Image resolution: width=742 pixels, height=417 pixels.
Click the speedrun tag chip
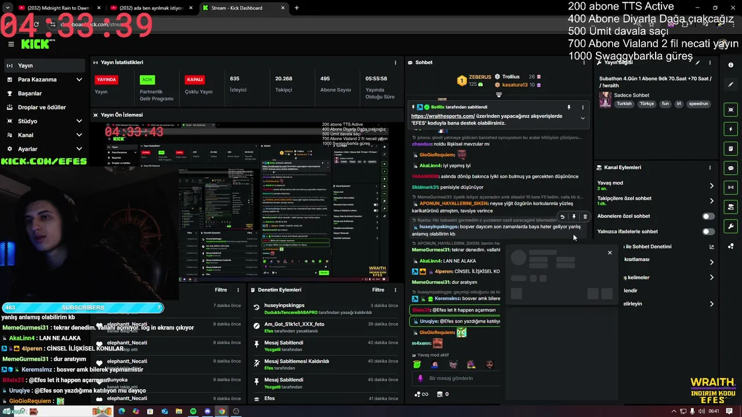click(699, 104)
